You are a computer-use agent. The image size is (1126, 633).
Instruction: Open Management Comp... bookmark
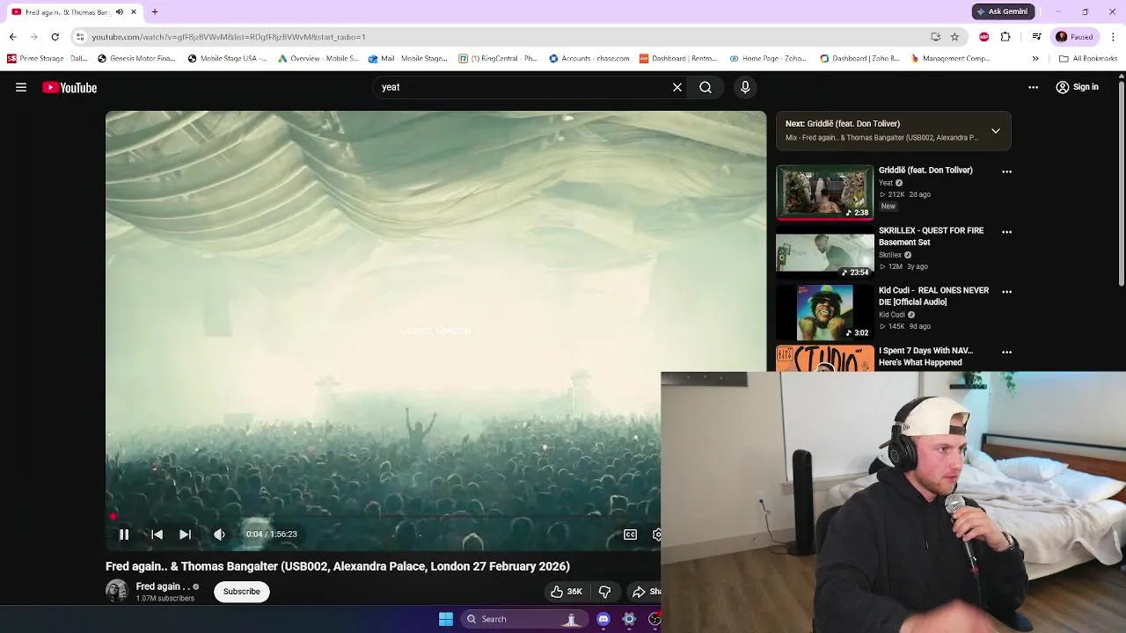pos(950,59)
